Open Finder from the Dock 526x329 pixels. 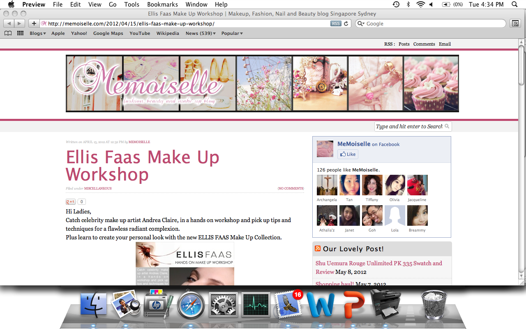(x=94, y=305)
